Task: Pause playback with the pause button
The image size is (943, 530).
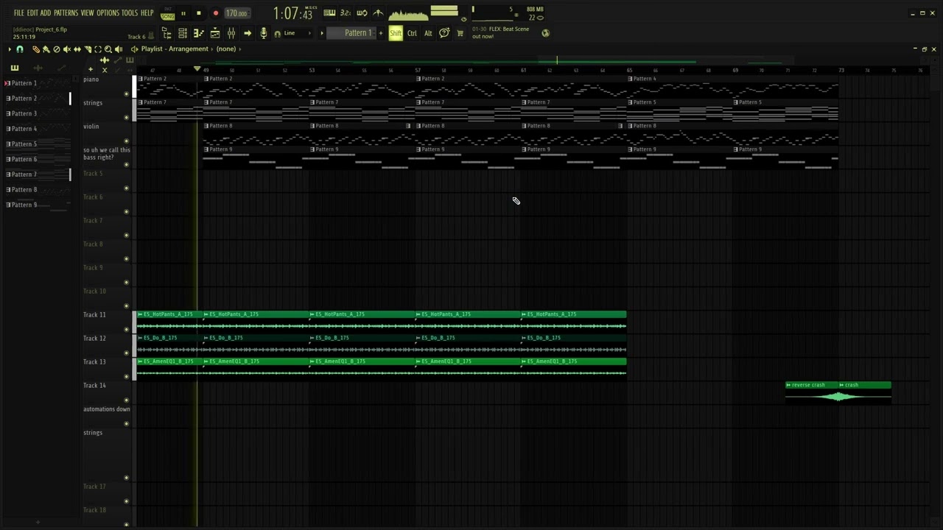Action: click(182, 13)
